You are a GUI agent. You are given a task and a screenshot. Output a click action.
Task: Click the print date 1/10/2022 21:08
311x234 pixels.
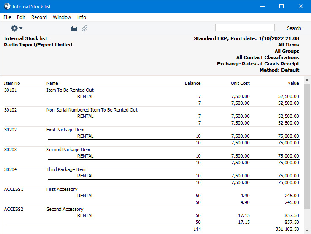point(279,38)
